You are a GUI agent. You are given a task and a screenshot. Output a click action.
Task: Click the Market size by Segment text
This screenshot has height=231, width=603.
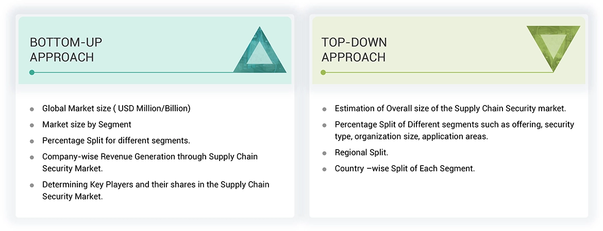87,125
